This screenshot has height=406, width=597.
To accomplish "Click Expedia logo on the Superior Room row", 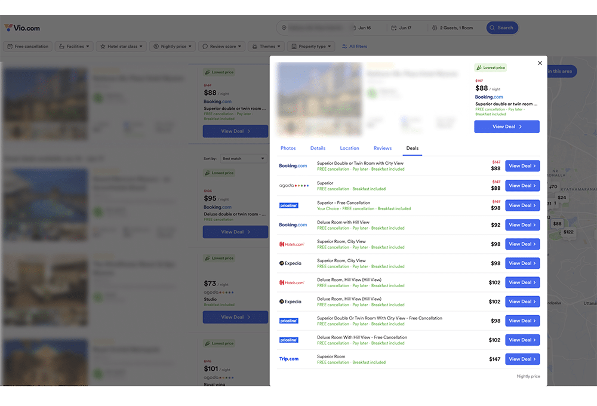I will [290, 263].
